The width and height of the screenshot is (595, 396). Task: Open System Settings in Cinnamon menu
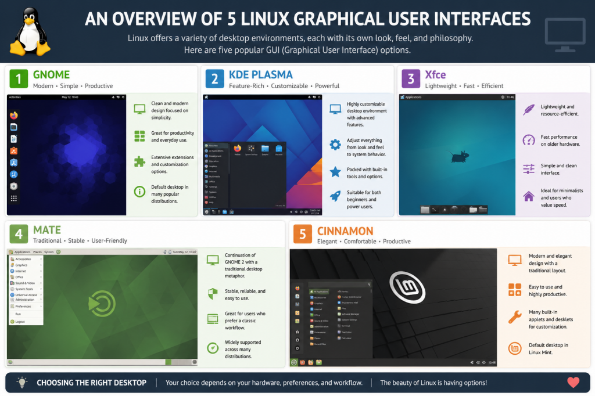pyautogui.click(x=347, y=320)
